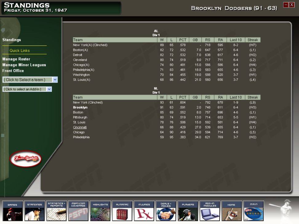Select Pittsburgh team row
Viewport: 299px width, 224px height.
(166, 117)
